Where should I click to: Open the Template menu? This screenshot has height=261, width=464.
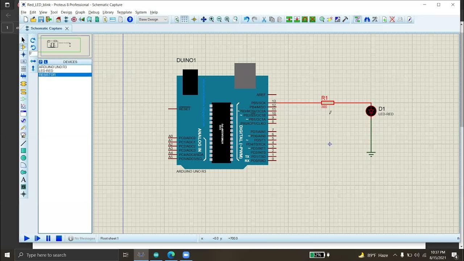124,12
